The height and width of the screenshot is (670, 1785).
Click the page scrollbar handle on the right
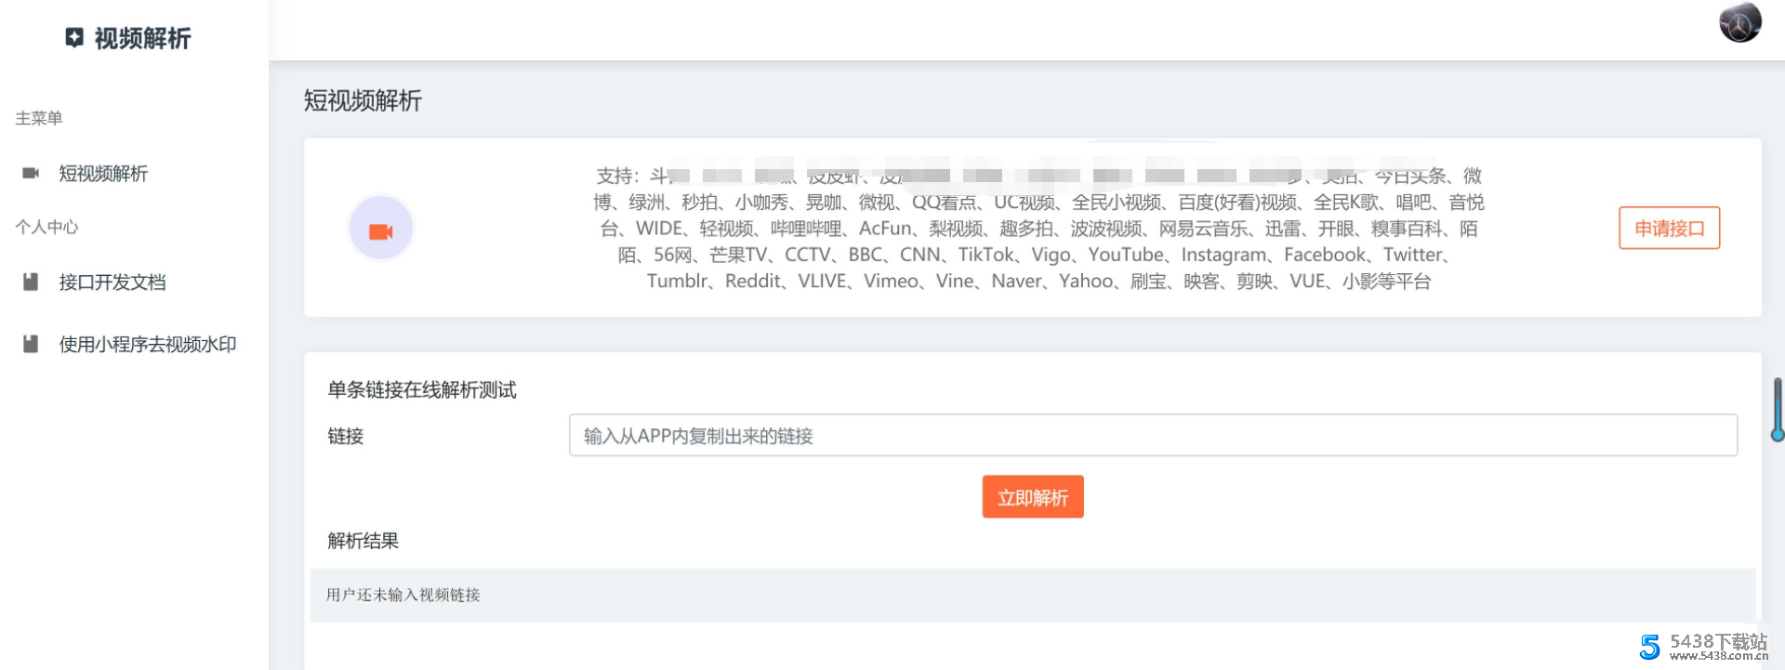coord(1778,409)
